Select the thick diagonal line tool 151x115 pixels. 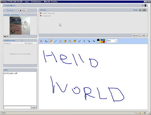tap(79, 41)
